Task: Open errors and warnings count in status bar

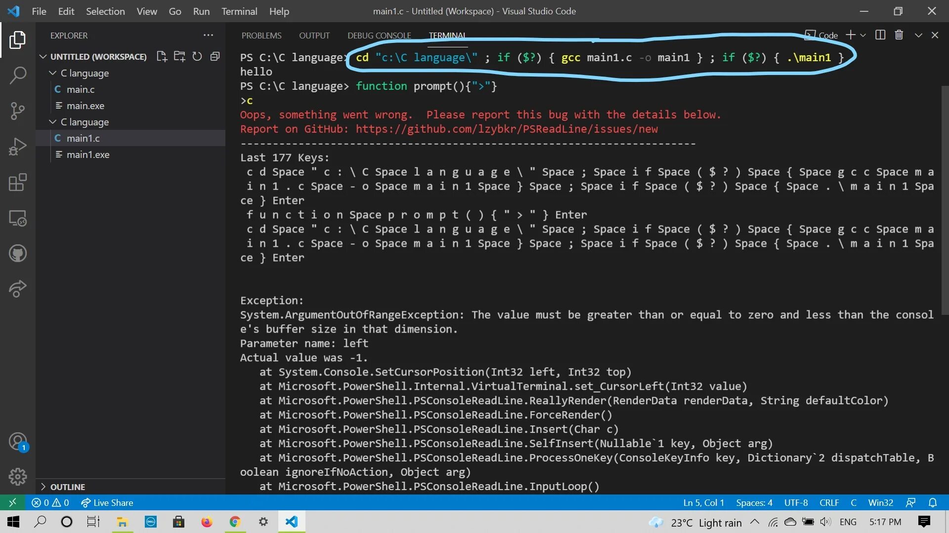Action: (x=50, y=502)
